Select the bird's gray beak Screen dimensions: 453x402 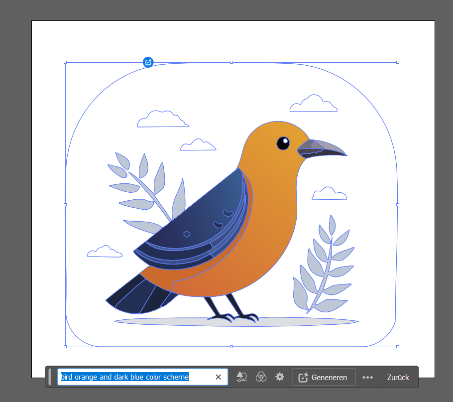[x=321, y=148]
